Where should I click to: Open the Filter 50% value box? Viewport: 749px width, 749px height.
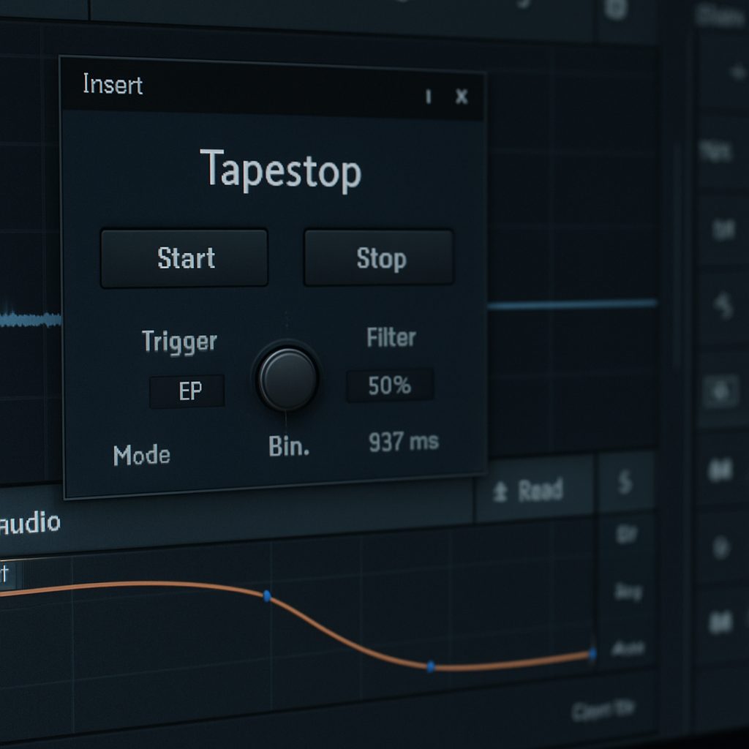(390, 385)
